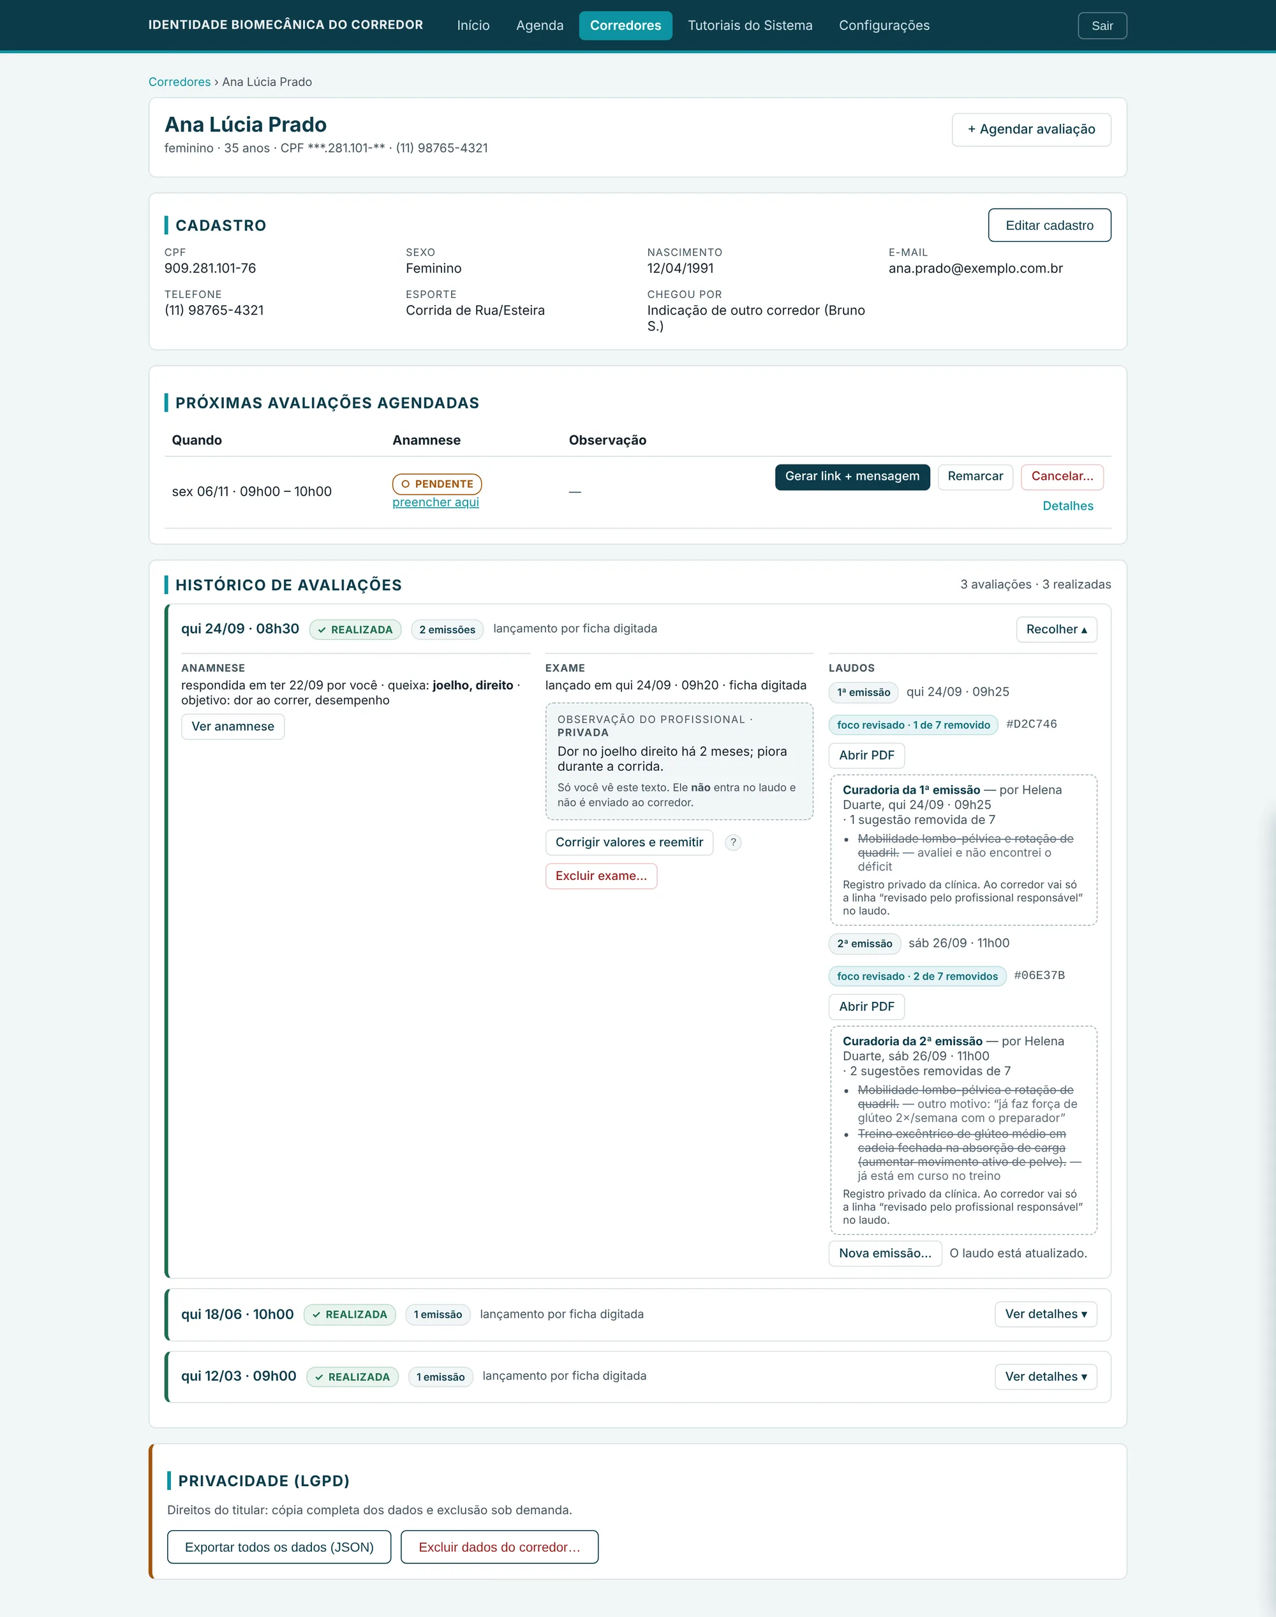
Task: Collapse the qui 24/09 evaluation with Recolher
Action: pos(1057,629)
